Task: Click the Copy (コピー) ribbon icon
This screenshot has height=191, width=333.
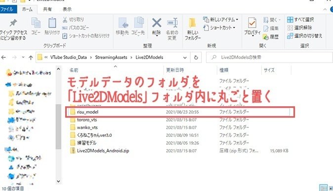Action: point(36,23)
